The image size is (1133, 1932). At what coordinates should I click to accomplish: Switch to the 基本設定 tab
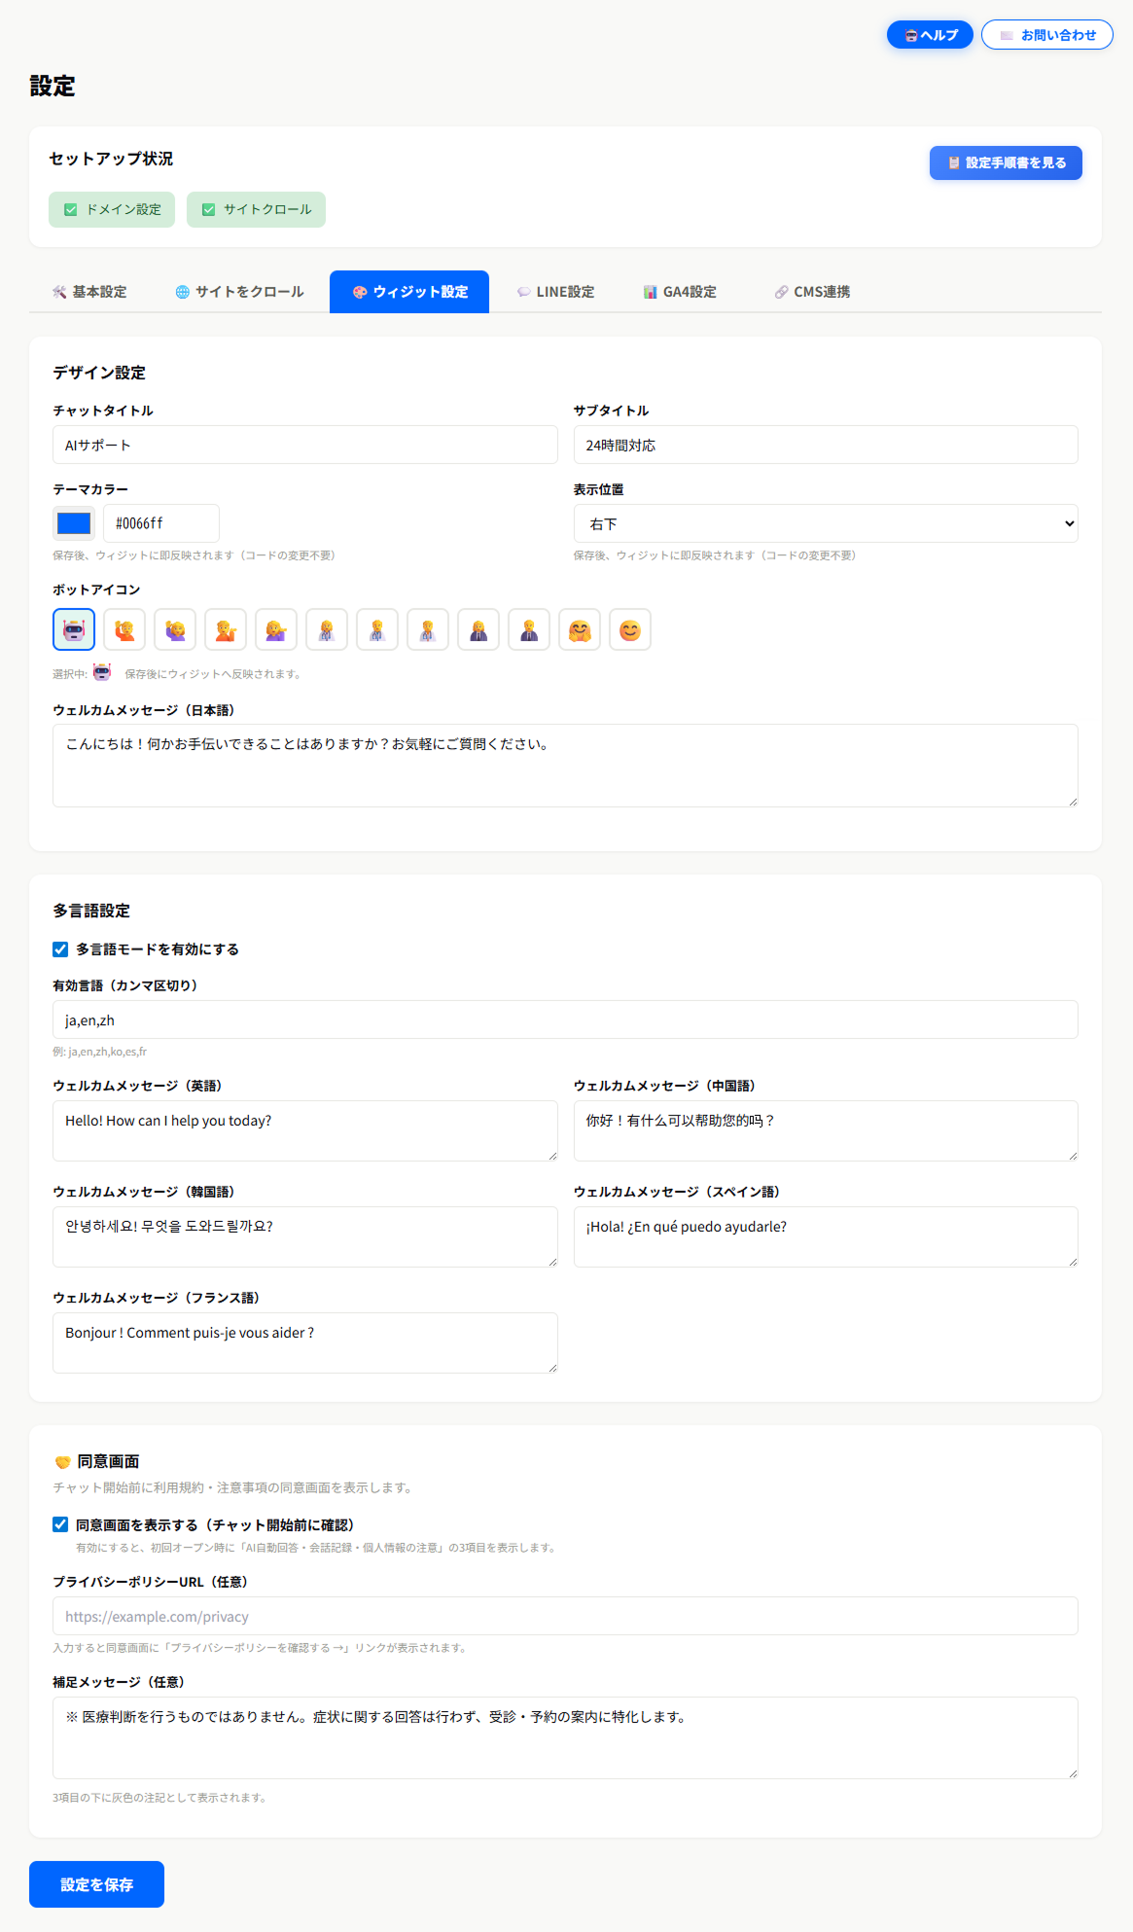pyautogui.click(x=89, y=292)
